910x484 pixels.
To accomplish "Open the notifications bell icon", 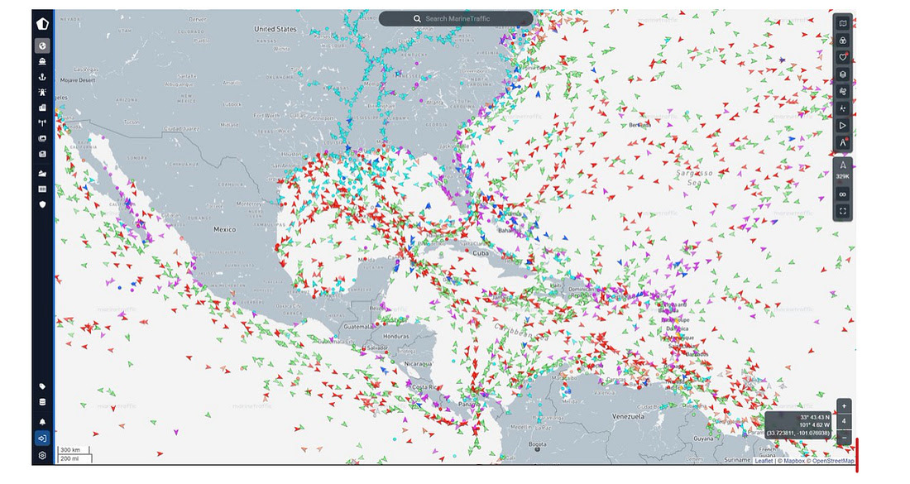I will click(42, 422).
